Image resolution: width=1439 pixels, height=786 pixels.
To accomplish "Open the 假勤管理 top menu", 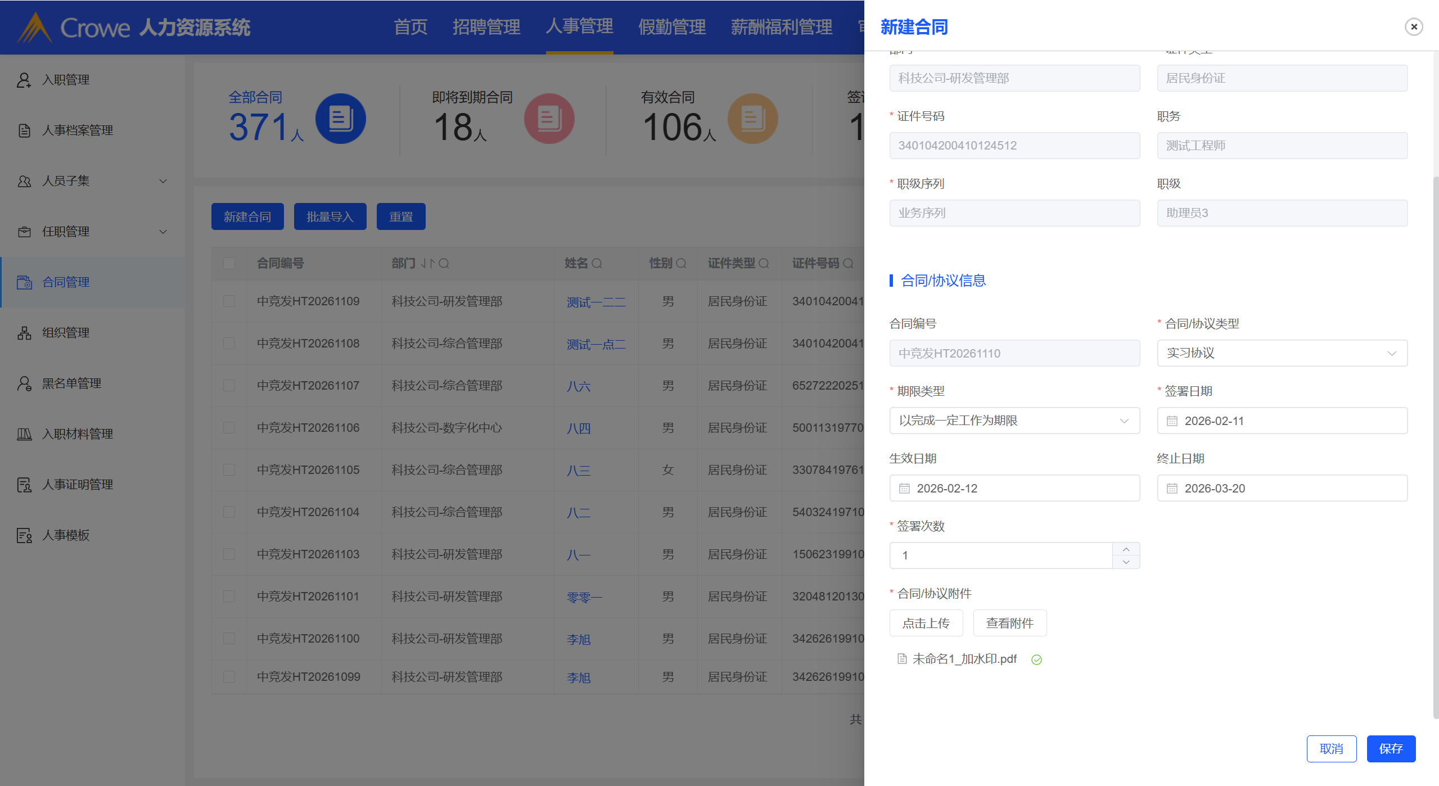I will (x=671, y=27).
